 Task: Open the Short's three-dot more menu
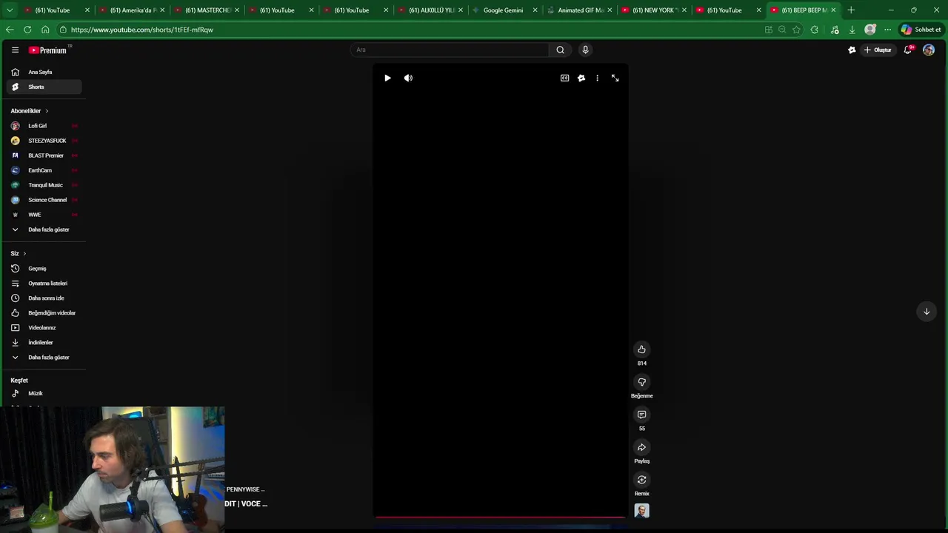pos(597,78)
